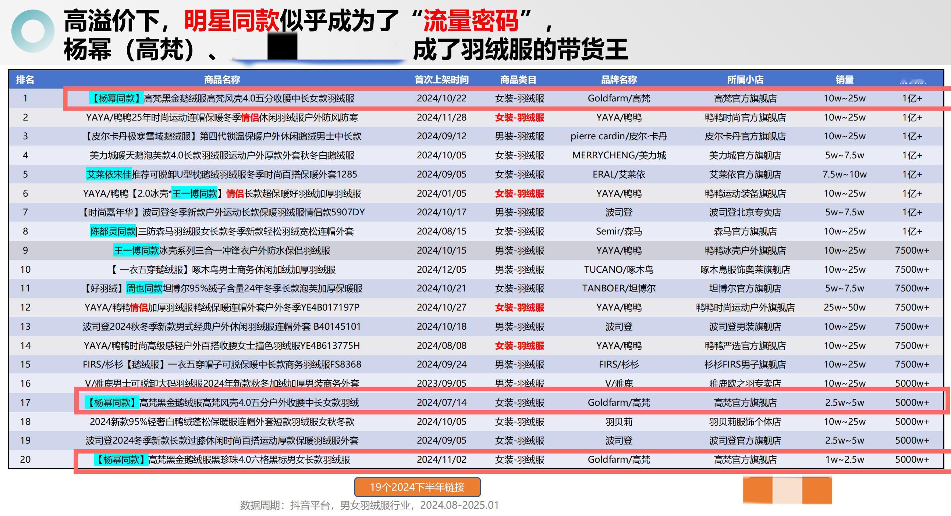
Task: Click the date 2024/11/02
Action: coord(441,459)
